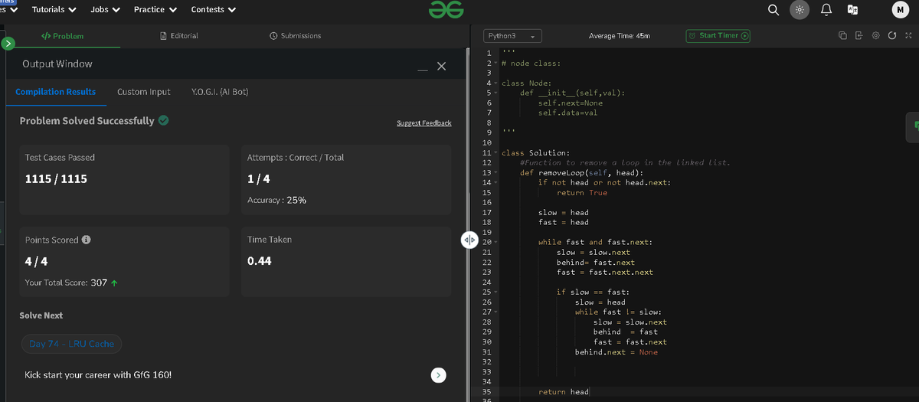Click the Suggest Feedback link
The height and width of the screenshot is (402, 919).
point(424,123)
